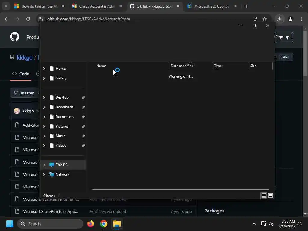Image resolution: width=308 pixels, height=231 pixels.
Task: Expand the Network node chevron
Action: (44, 174)
